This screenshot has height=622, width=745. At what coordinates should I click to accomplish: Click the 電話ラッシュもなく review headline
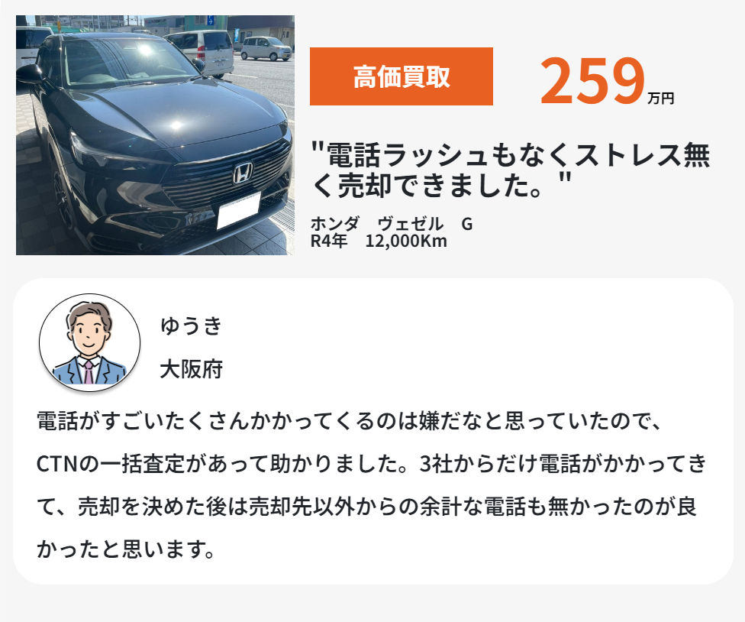[x=511, y=170]
